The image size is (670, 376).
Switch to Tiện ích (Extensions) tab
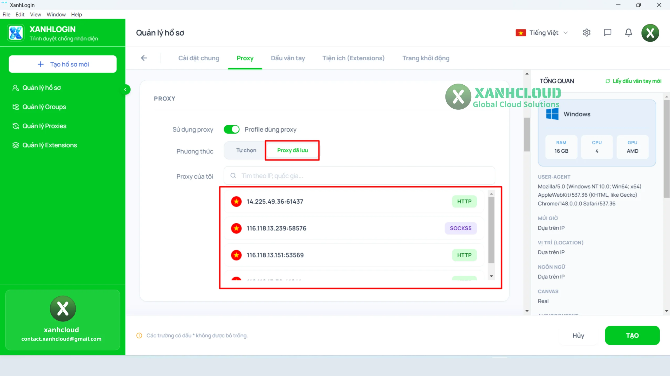[x=353, y=58]
